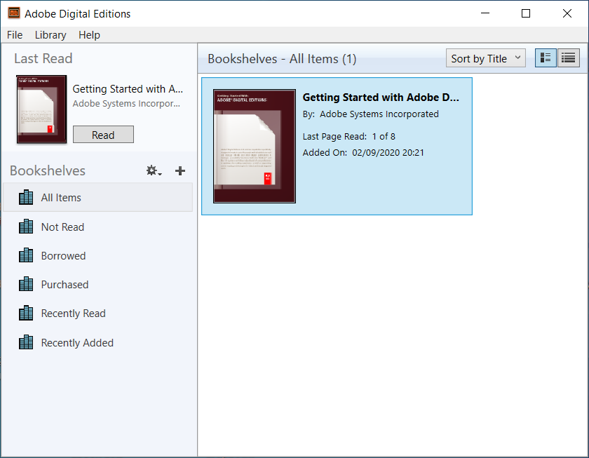This screenshot has width=589, height=458.
Task: Click the Last Read book cover thumbnail
Action: [x=41, y=109]
